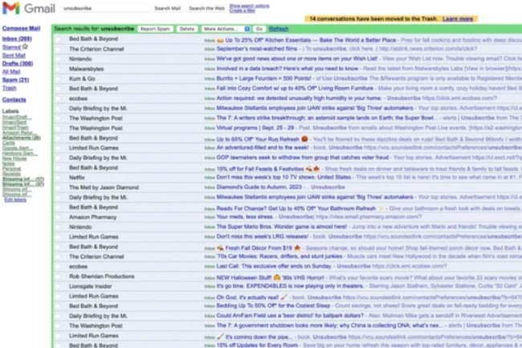Open 'Last Call: This exclusive offer' ecobee email
This screenshot has width=522, height=348.
coord(274,266)
